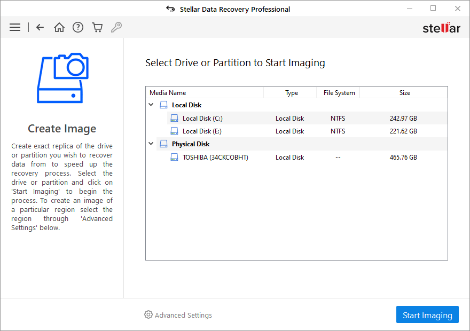
Task: Click the Create Image camera-drive illustration
Action: pos(62,78)
